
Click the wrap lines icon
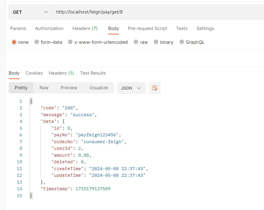click(155, 88)
